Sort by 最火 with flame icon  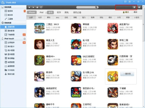click(126, 12)
